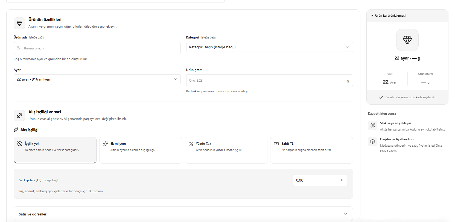The height and width of the screenshot is (222, 455).
Task: Click the Sarf gideri (TL) amount field
Action: 320,180
